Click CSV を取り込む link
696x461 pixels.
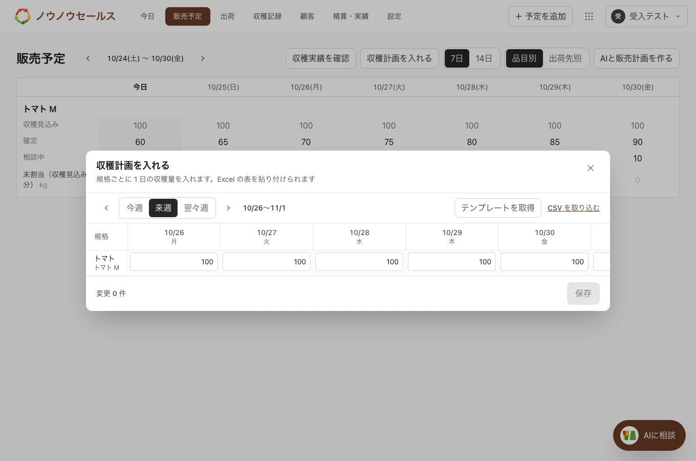coord(574,208)
